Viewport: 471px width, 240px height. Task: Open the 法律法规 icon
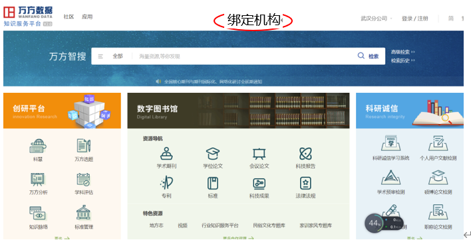click(305, 183)
